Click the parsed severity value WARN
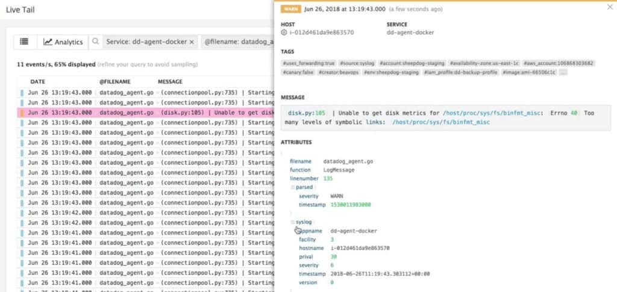617x292 pixels. coord(337,196)
